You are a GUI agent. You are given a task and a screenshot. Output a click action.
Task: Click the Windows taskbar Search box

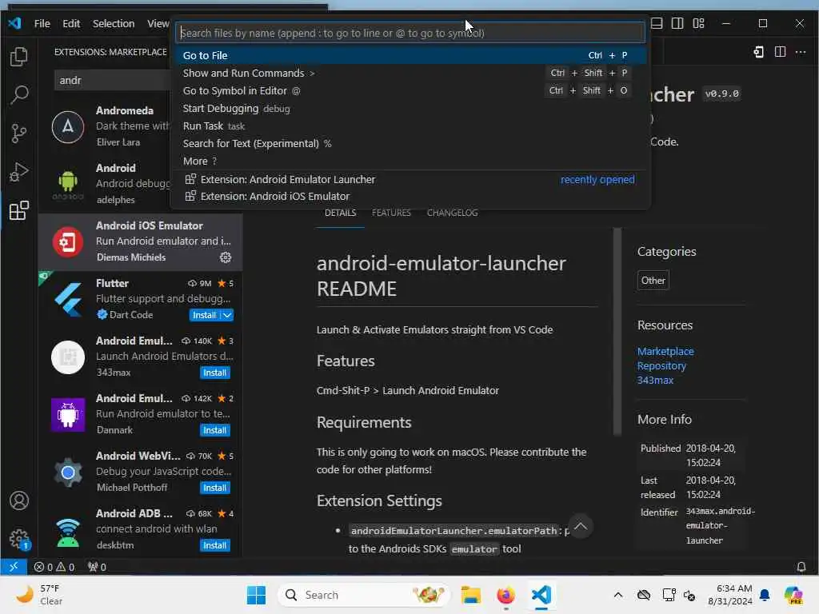coord(364,595)
